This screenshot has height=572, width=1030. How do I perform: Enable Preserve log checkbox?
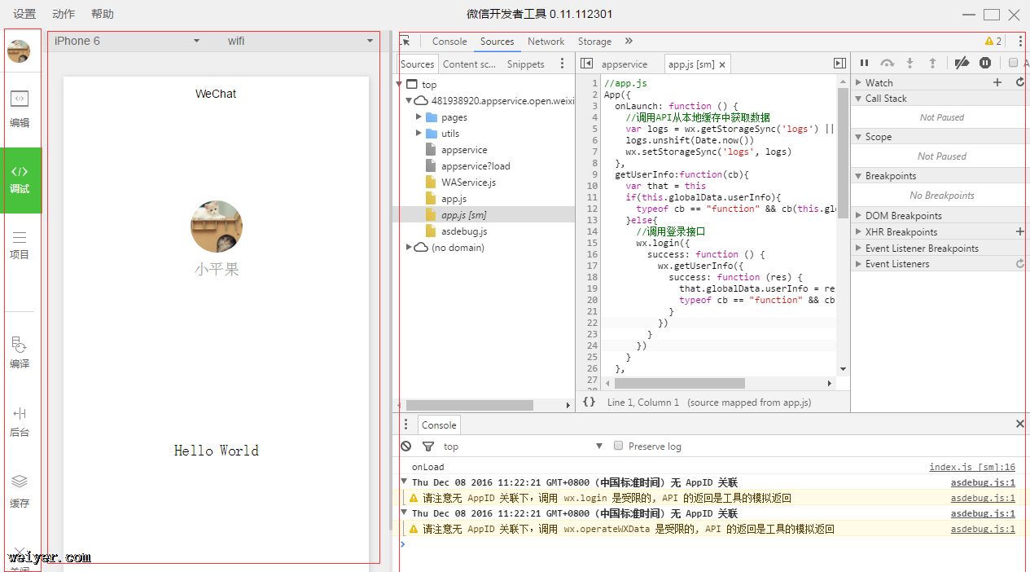[619, 447]
